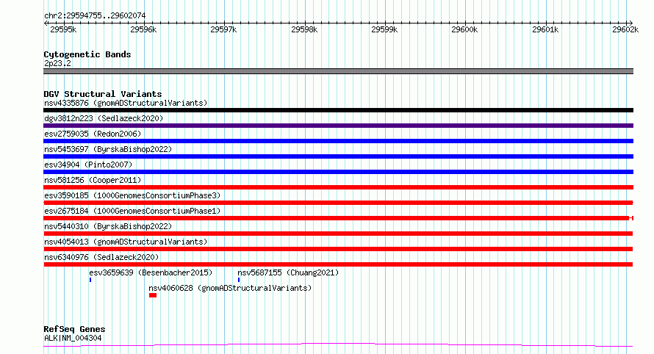Select the gray 2p23.2 cytogenetic band bar
Viewport: 654px width, 354px height.
(338, 71)
